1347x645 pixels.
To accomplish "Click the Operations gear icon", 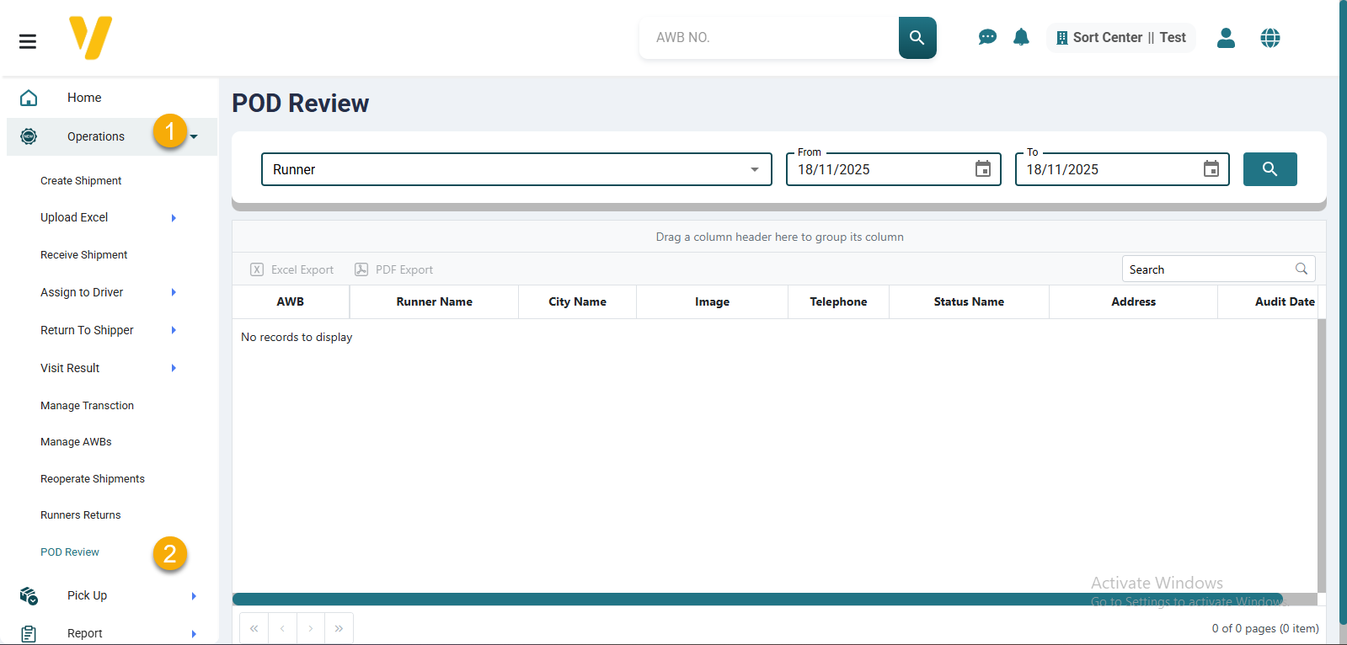I will [x=29, y=136].
